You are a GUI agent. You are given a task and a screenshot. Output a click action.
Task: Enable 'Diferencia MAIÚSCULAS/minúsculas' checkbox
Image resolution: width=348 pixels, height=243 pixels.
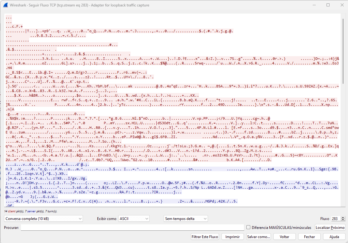point(248,227)
